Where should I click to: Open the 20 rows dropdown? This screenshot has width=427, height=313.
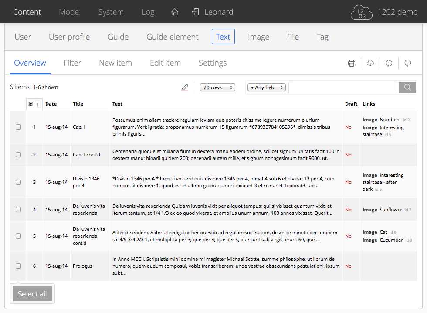(x=217, y=87)
